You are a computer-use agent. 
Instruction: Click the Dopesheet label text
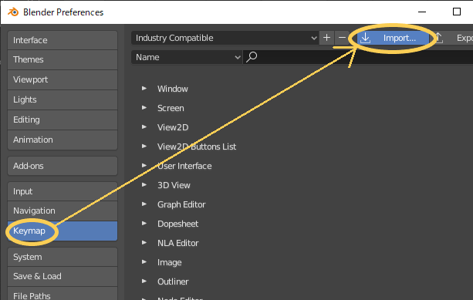click(178, 224)
